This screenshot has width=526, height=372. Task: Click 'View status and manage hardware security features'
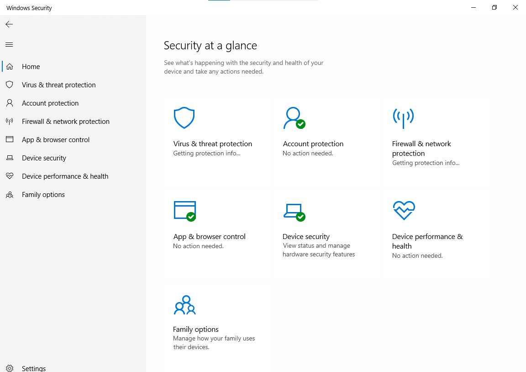point(319,250)
